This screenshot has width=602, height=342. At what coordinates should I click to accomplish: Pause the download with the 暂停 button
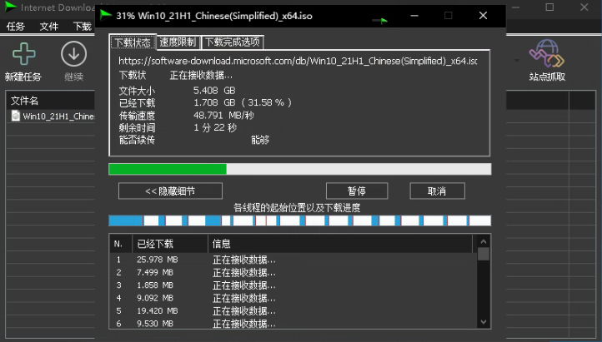[357, 191]
